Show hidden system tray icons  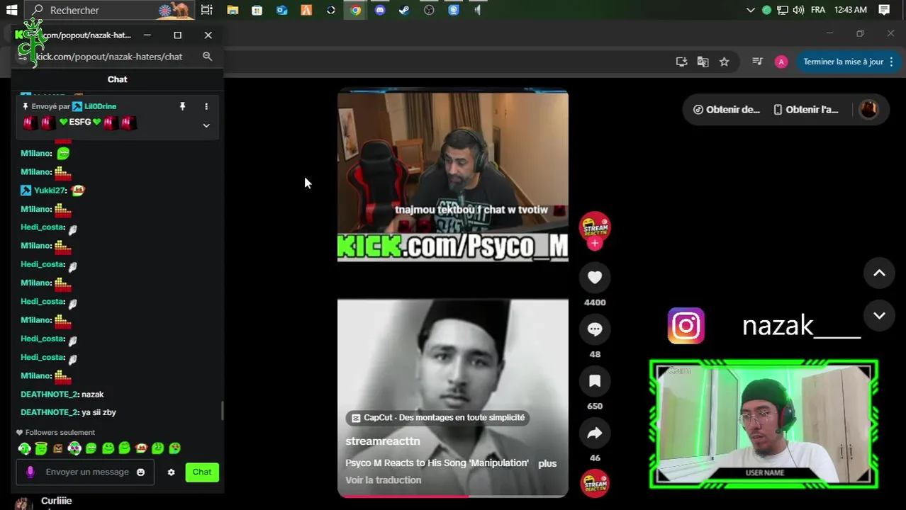click(x=751, y=10)
